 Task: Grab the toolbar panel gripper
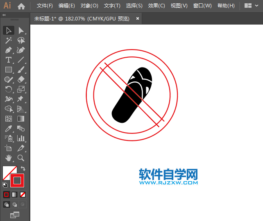[x=15, y=20]
